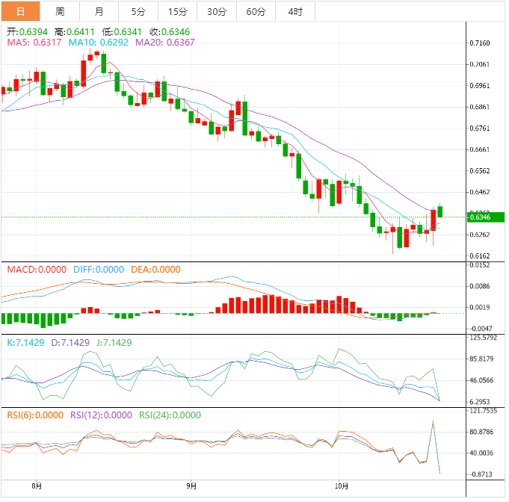Click the 高:0.6411 high price value
509x502 pixels.
pos(75,32)
